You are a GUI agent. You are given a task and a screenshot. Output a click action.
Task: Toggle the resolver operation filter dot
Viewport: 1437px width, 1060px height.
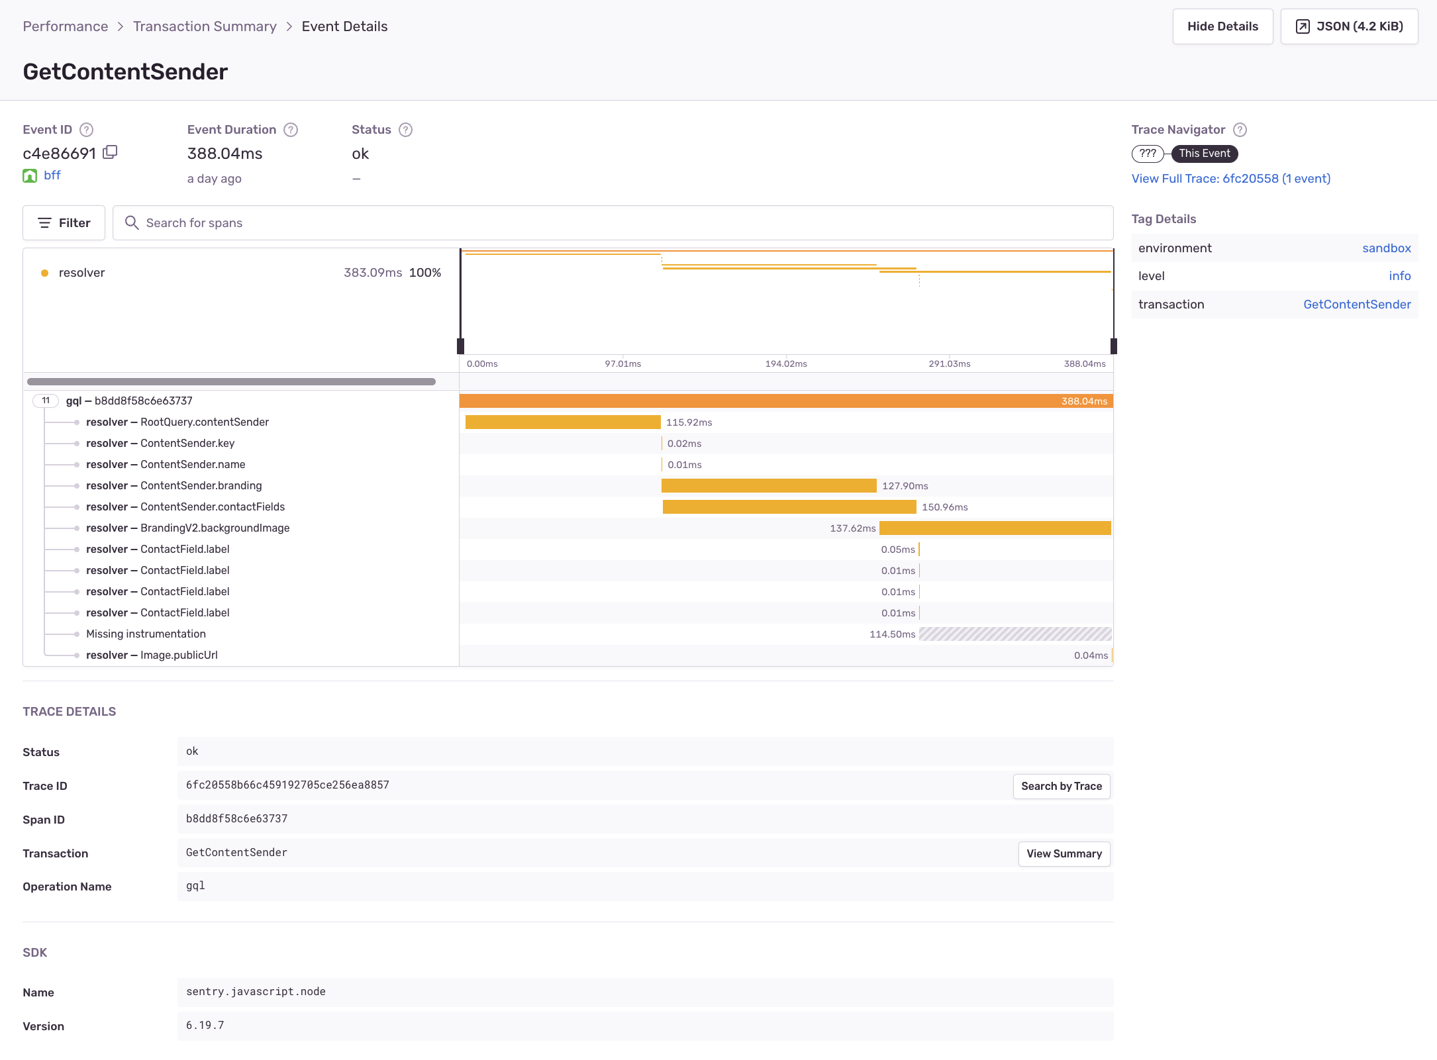point(44,273)
